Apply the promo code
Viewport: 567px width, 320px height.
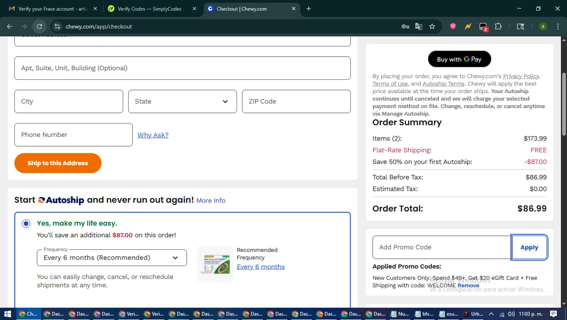click(x=529, y=247)
